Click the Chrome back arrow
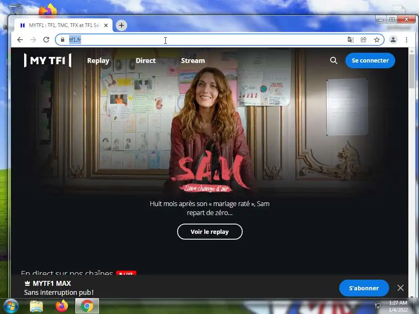Screen dimensions: 419x314 pyautogui.click(x=20, y=40)
